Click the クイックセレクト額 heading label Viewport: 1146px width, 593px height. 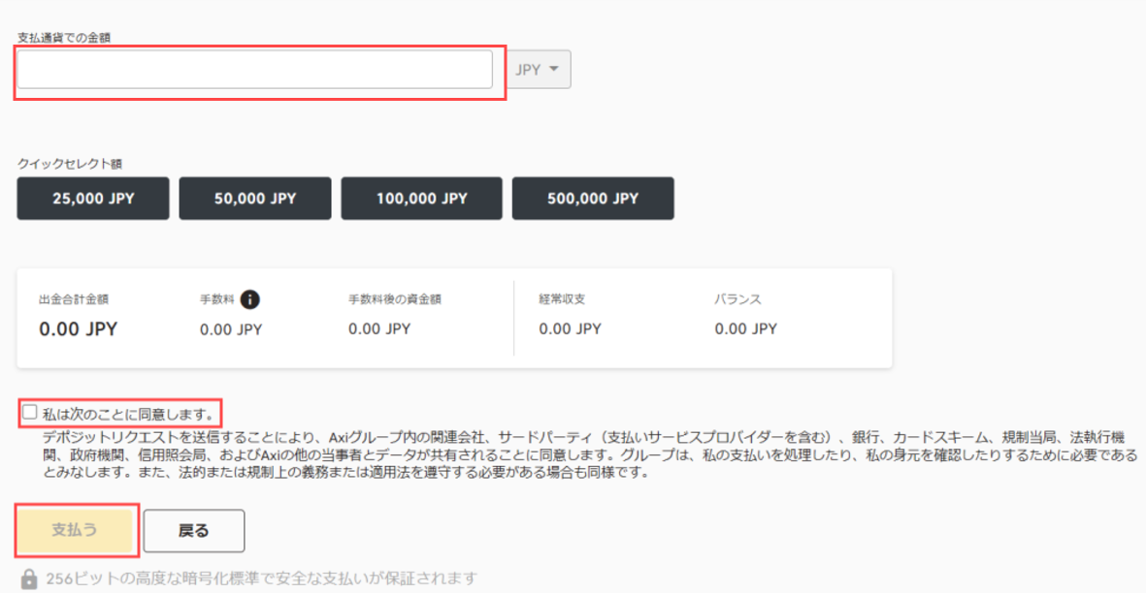tap(70, 164)
